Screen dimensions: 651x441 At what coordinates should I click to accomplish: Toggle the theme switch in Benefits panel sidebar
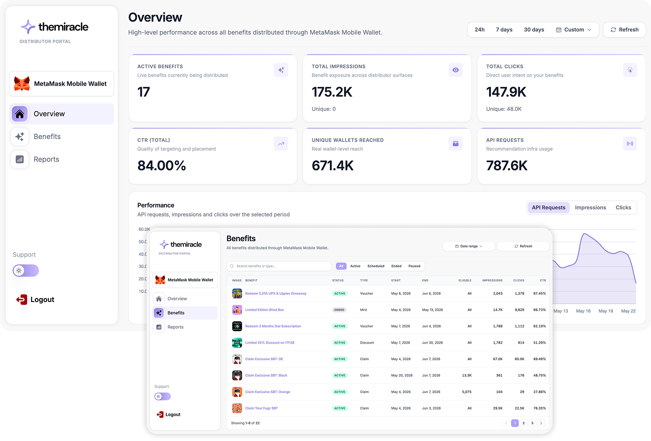(x=163, y=396)
